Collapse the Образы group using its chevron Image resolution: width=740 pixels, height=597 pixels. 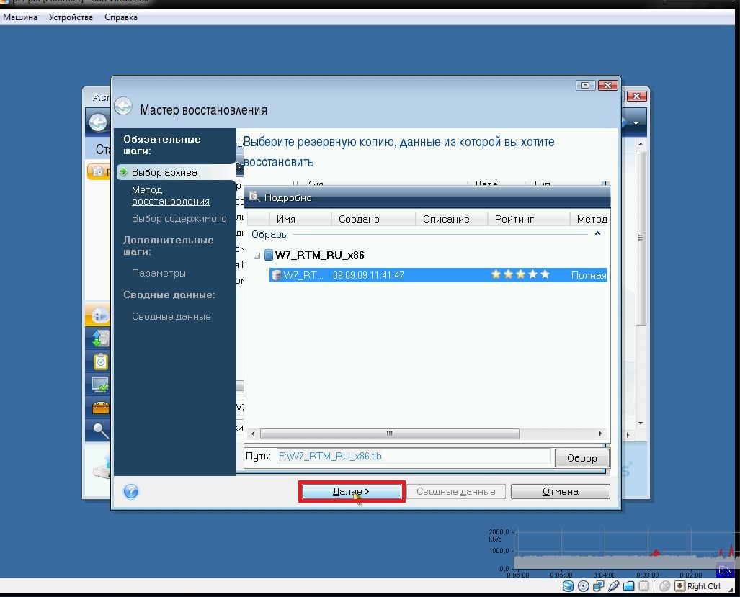pos(597,234)
